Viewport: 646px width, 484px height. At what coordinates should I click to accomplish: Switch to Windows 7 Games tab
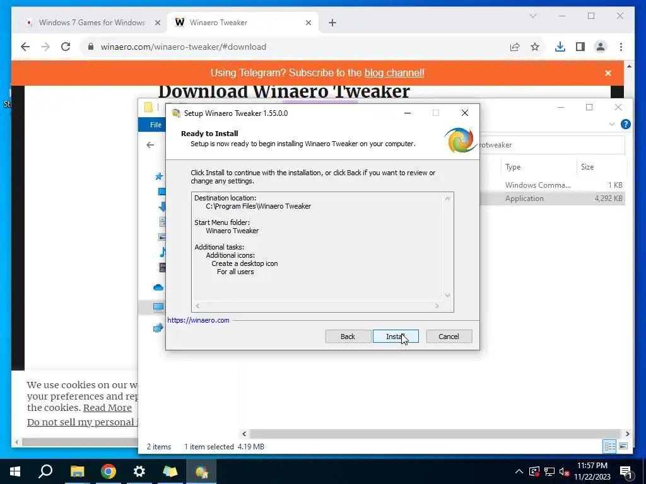[x=91, y=23]
